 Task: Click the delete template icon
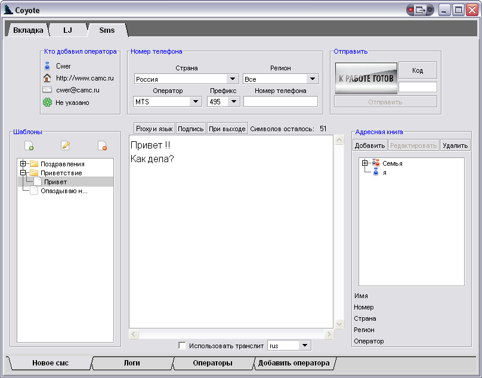click(x=102, y=145)
